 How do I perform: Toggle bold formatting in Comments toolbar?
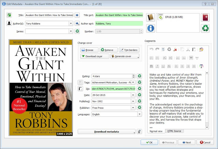[152, 66]
